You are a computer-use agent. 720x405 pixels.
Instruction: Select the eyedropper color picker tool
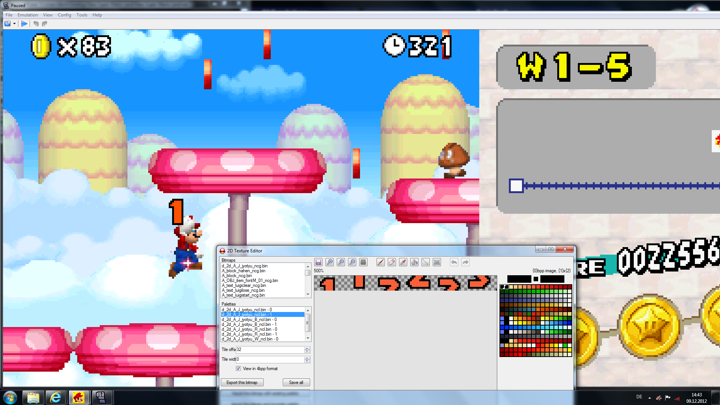(x=403, y=262)
